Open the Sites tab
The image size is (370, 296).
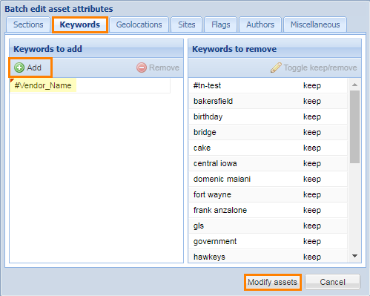[187, 24]
